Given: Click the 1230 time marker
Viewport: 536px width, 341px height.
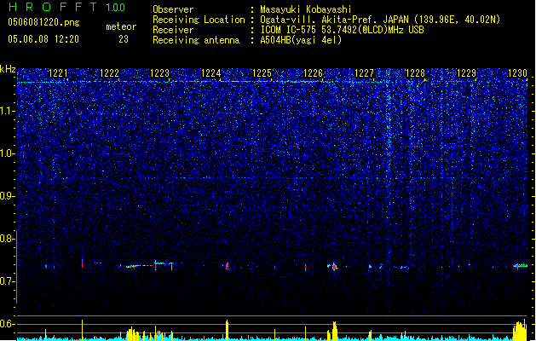Looking at the screenshot, I should pos(517,73).
